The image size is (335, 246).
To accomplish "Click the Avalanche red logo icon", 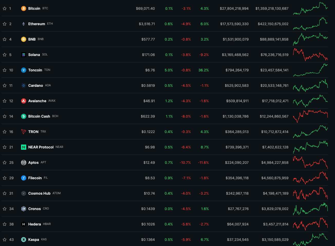I will tap(24, 101).
